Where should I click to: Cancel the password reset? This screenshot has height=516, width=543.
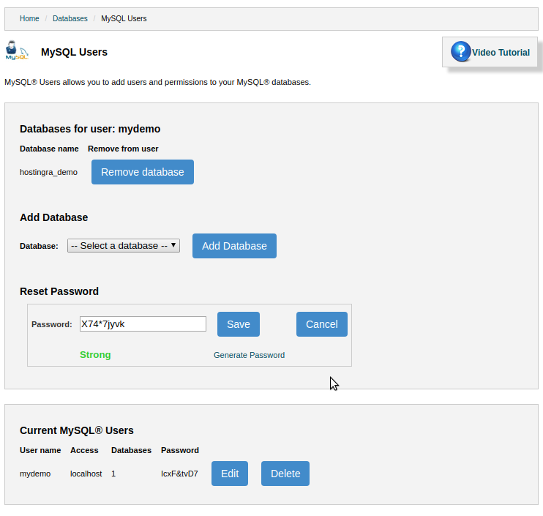[321, 324]
